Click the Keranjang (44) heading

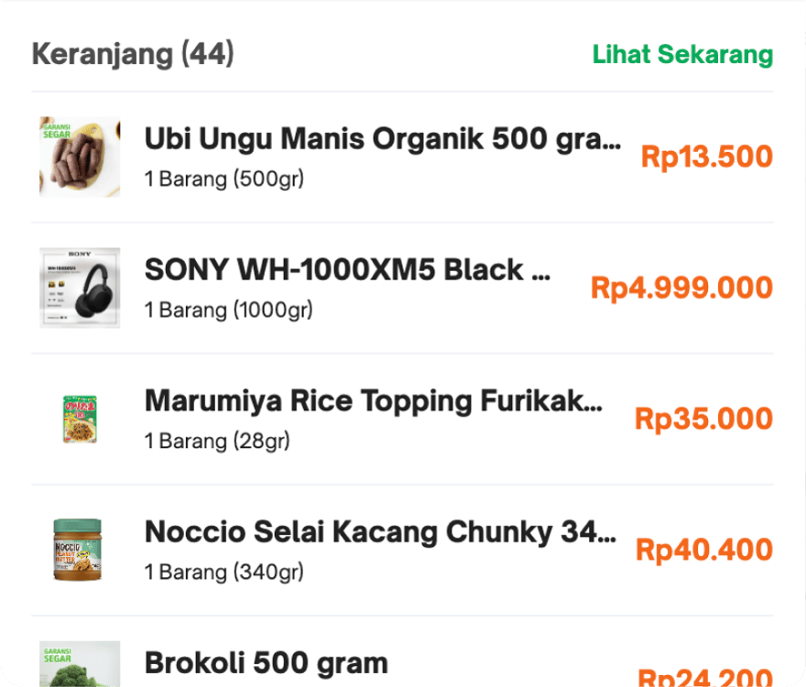pyautogui.click(x=133, y=55)
